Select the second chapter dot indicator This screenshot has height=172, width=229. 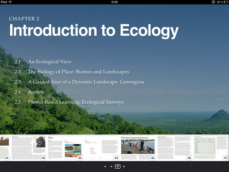111,167
